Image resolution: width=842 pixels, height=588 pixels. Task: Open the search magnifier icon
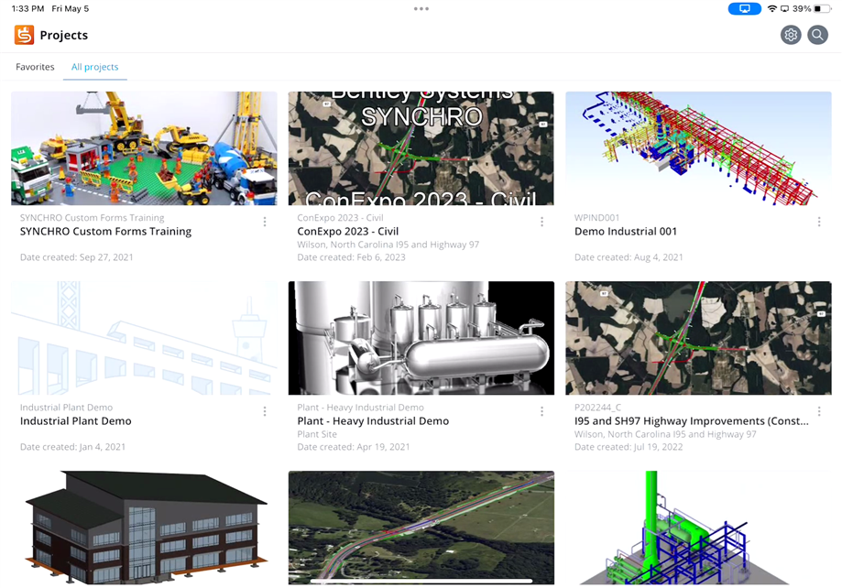817,35
